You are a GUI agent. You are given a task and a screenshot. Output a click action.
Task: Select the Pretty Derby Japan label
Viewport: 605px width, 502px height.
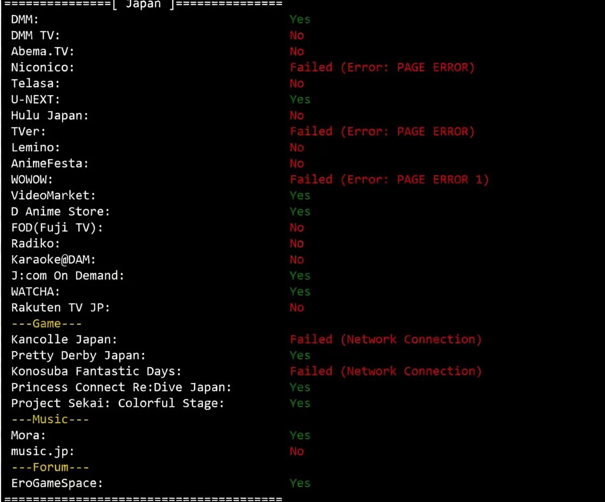coord(78,355)
